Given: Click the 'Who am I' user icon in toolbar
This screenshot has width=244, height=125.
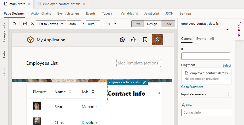Looking at the screenshot, I should pyautogui.click(x=32, y=24).
